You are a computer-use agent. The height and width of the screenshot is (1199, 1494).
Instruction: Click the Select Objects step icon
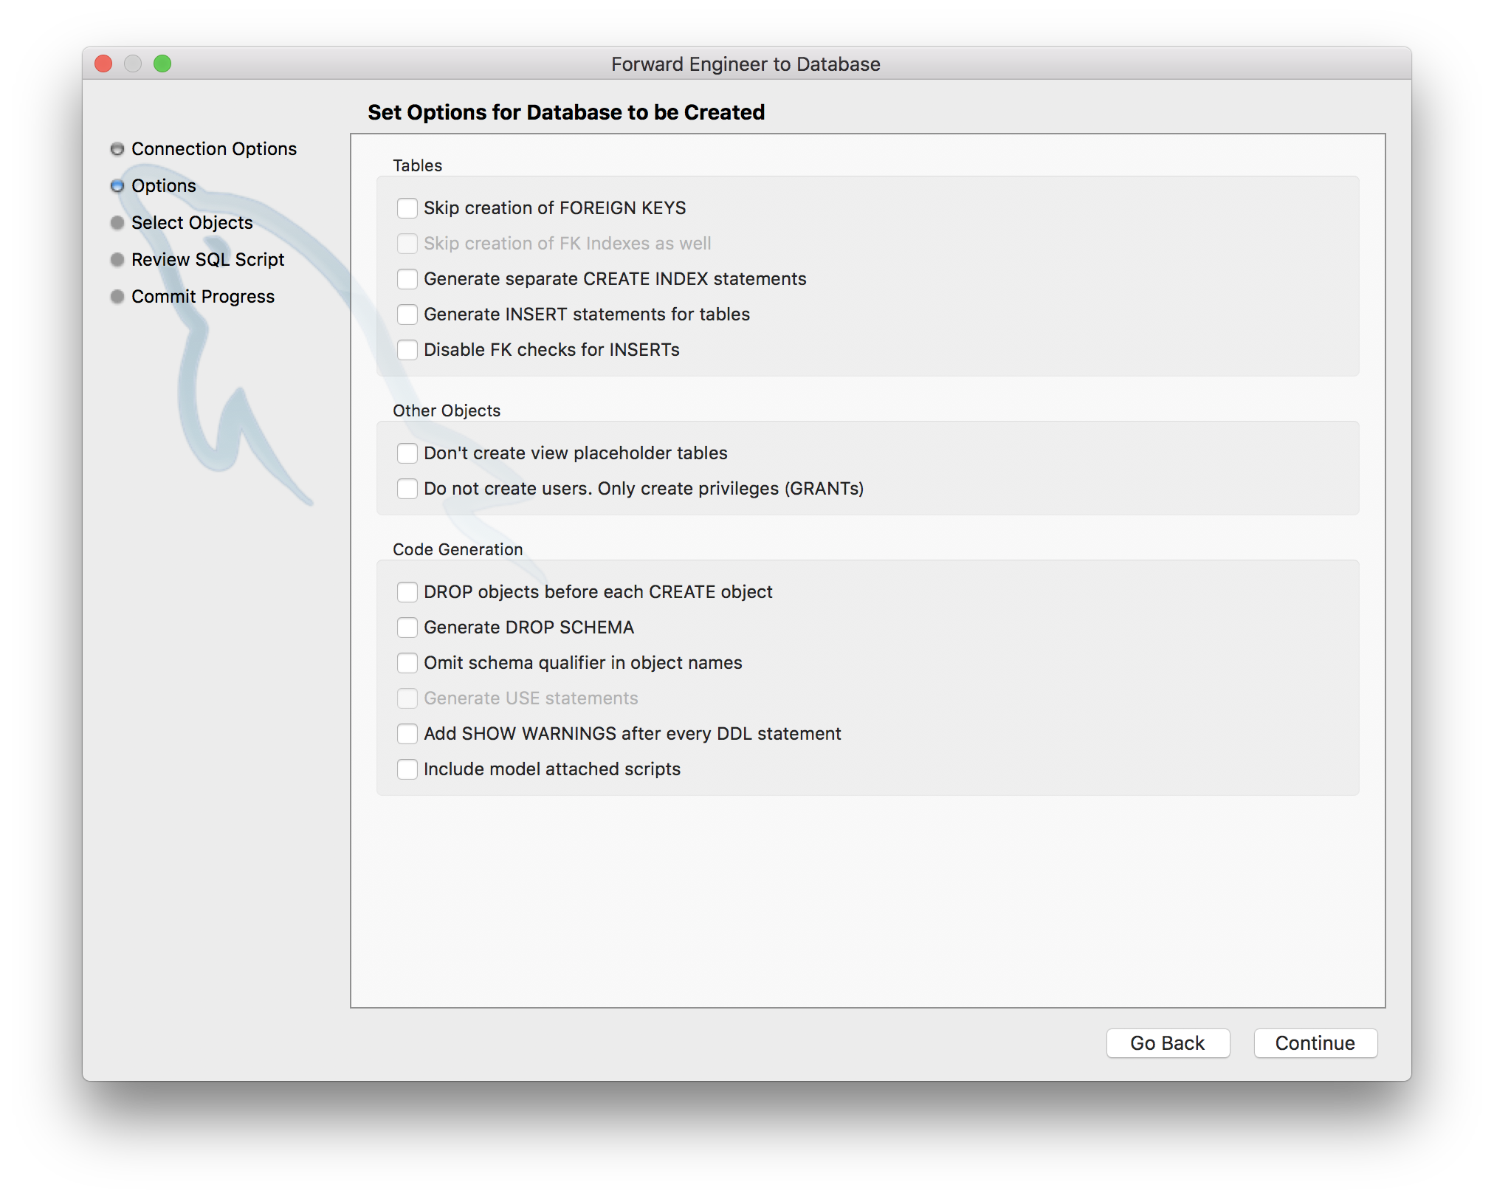117,223
